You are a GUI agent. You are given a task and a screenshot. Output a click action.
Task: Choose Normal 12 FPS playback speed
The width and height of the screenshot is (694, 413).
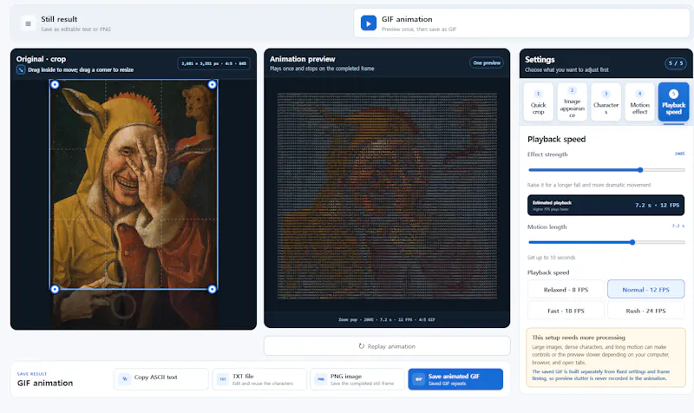point(645,290)
